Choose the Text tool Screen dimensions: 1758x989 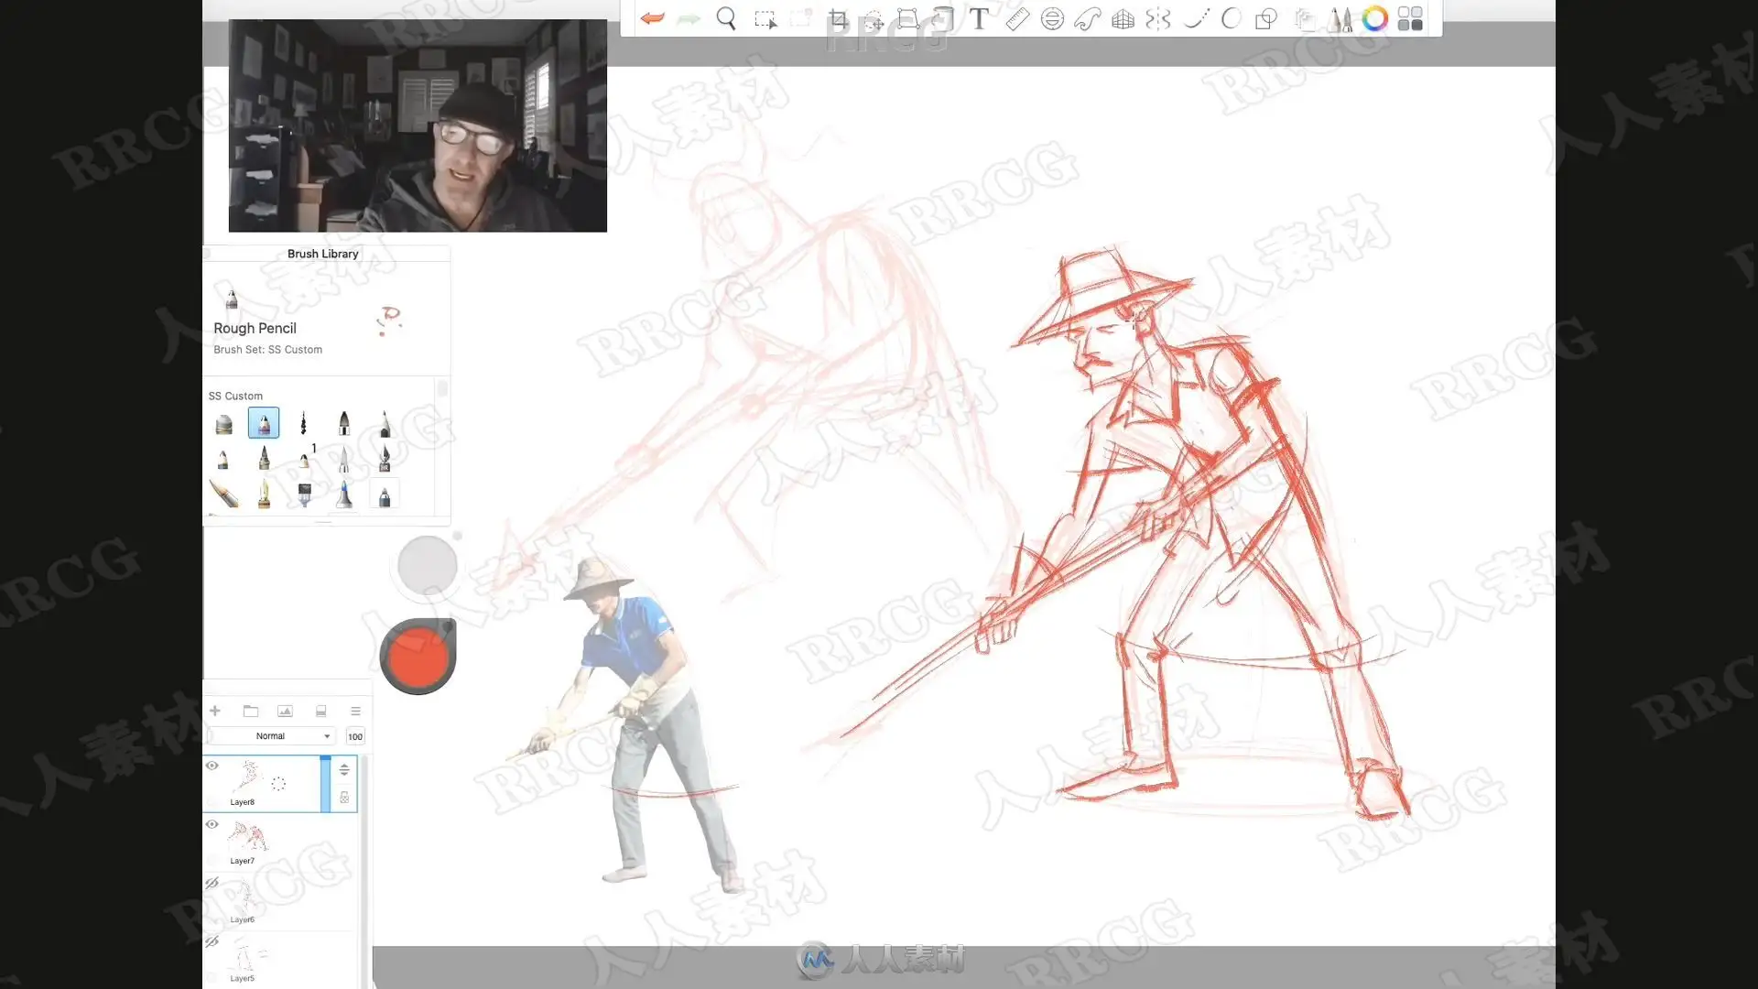pyautogui.click(x=979, y=18)
